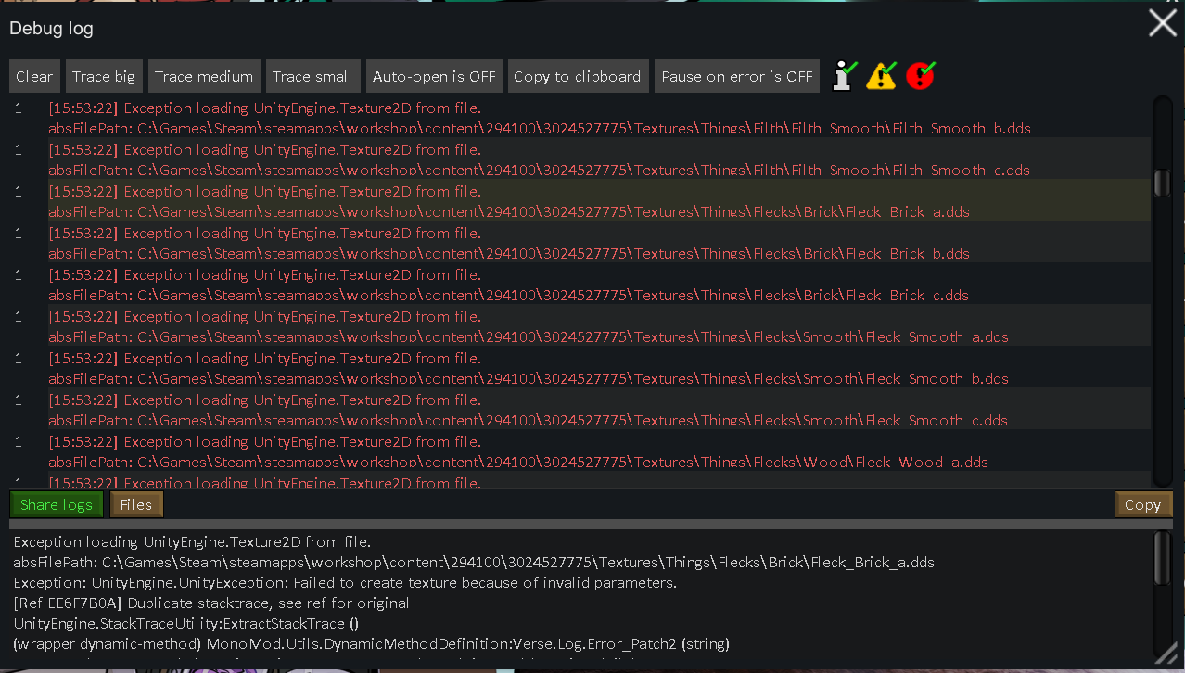The height and width of the screenshot is (673, 1185).
Task: Clear the debug log
Action: (34, 76)
